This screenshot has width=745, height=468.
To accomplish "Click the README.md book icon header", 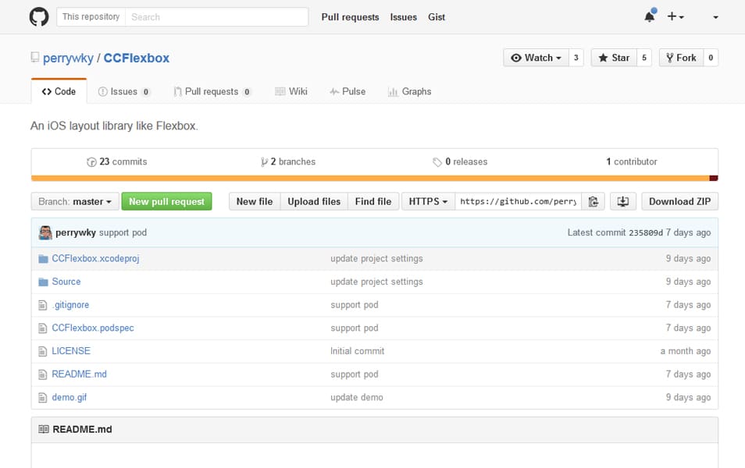I will (x=44, y=429).
